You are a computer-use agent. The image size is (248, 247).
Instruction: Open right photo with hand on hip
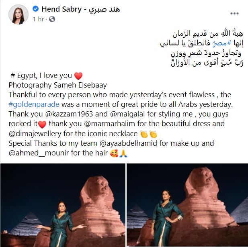click(x=187, y=205)
